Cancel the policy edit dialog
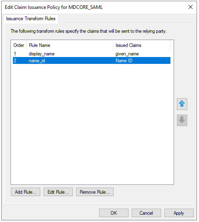Viewport: 199px width, 222px height. tap(146, 213)
